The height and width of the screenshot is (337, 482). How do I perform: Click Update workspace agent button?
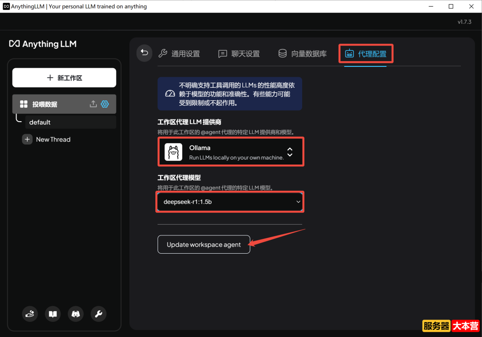coord(204,244)
